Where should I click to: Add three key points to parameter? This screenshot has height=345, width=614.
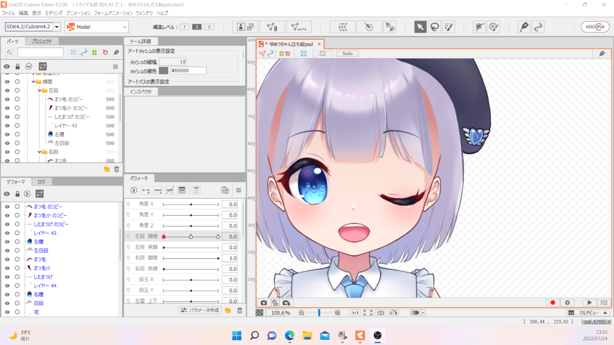(x=158, y=190)
